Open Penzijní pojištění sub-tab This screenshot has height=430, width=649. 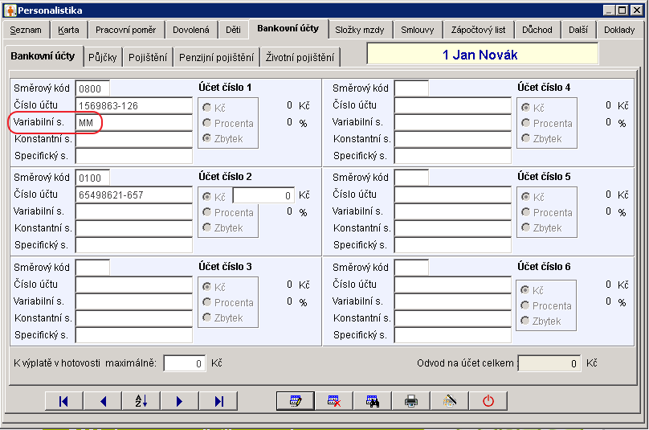click(x=216, y=57)
